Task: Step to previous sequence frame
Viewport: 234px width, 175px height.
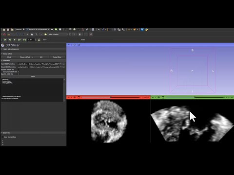Action: (x=10, y=40)
